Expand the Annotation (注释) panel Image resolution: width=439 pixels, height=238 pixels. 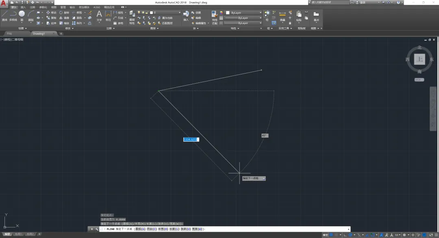point(110,28)
